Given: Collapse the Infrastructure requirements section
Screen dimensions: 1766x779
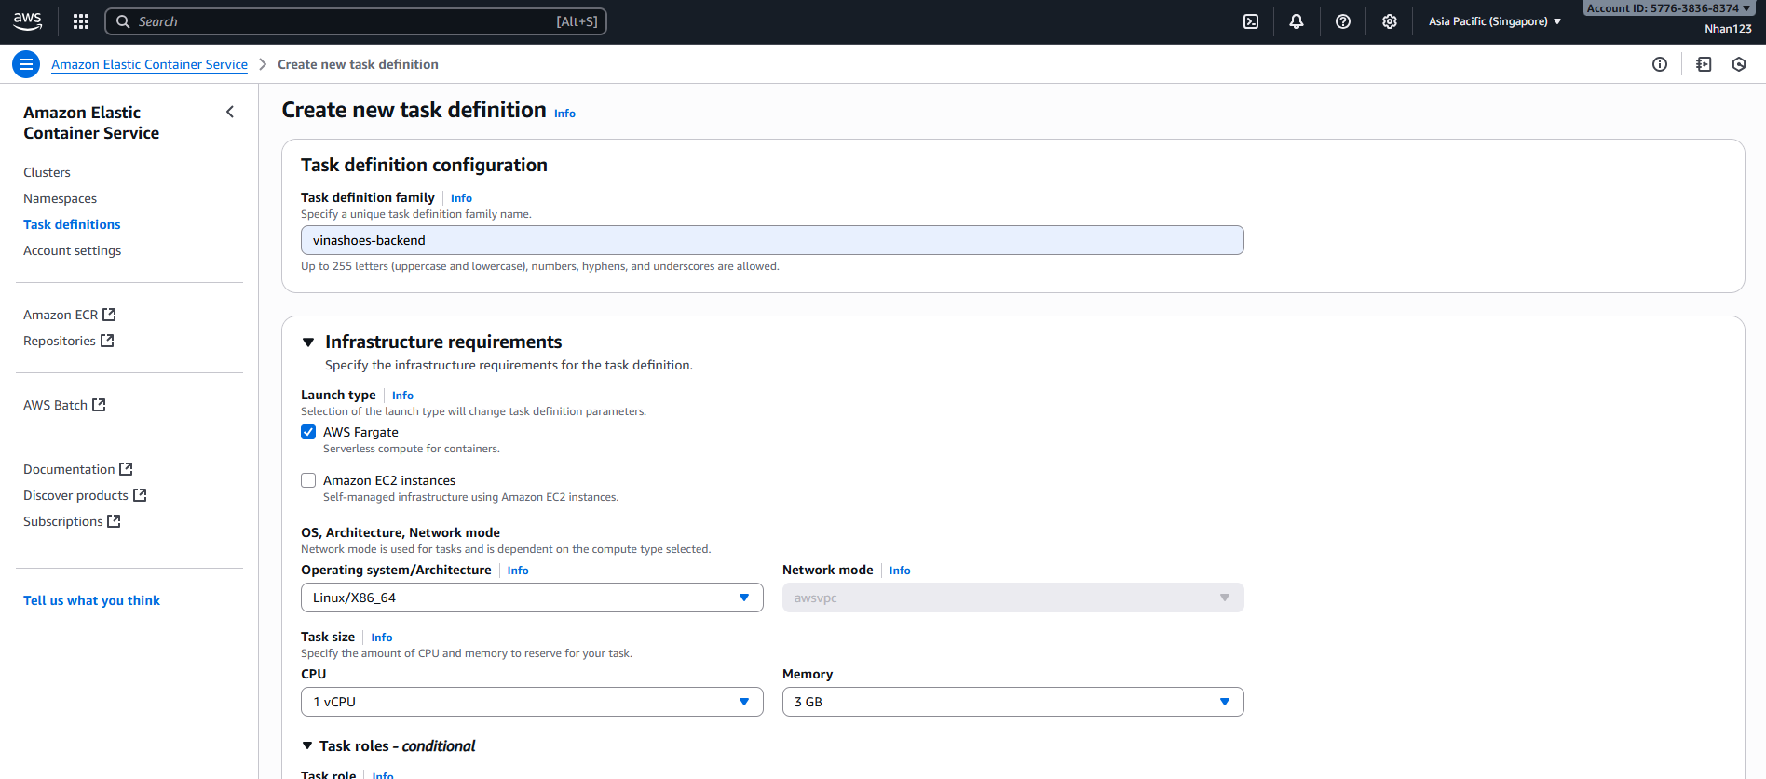Looking at the screenshot, I should pos(308,342).
